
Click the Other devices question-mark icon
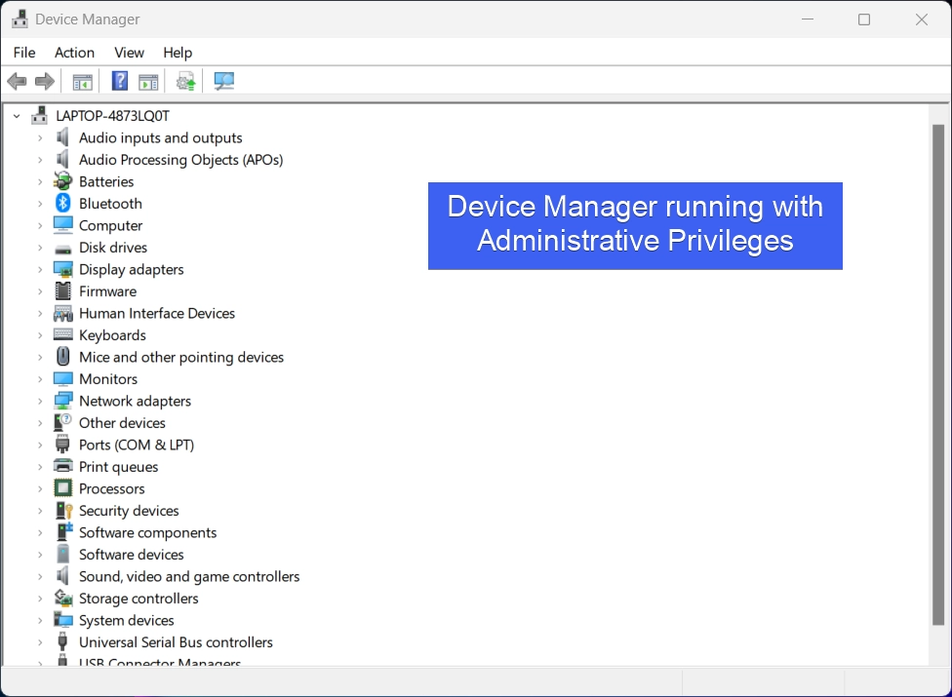pos(62,422)
